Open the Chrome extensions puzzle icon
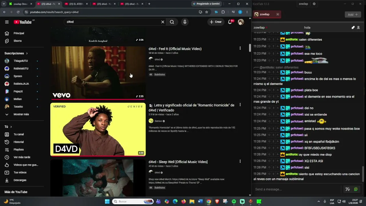 point(223,12)
